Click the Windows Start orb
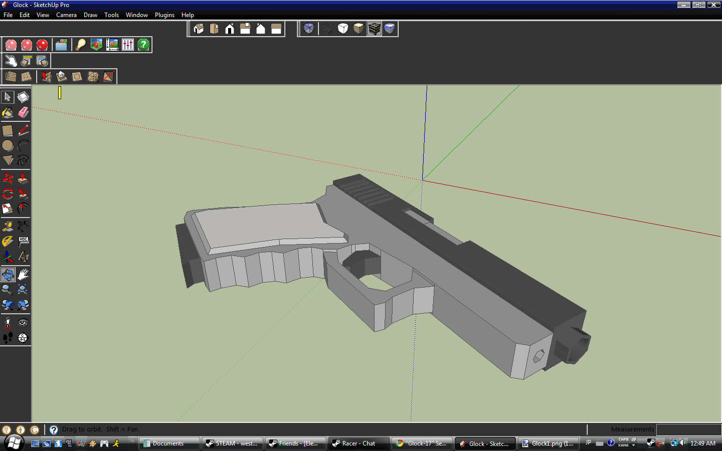The image size is (722, 451). [x=14, y=443]
